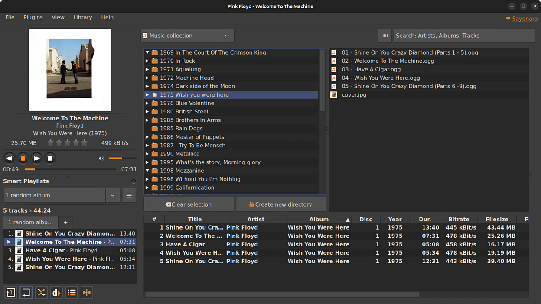
Task: Enable shuffle mode for the playlist
Action: tap(41, 293)
